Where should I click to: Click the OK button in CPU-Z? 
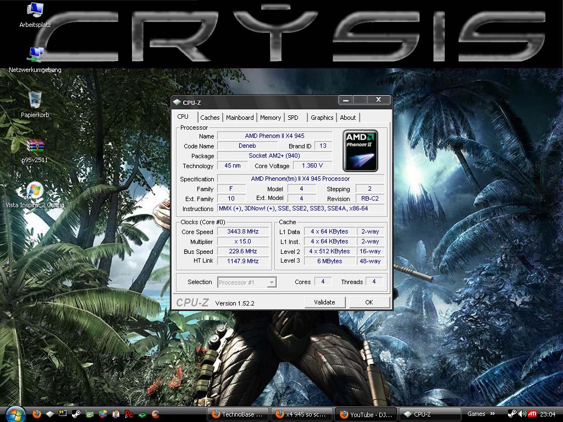(369, 302)
